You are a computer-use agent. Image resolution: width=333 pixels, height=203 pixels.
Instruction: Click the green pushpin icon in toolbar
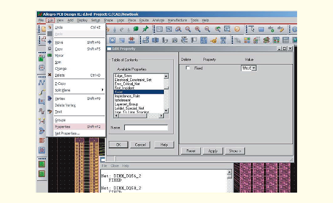coord(146,29)
